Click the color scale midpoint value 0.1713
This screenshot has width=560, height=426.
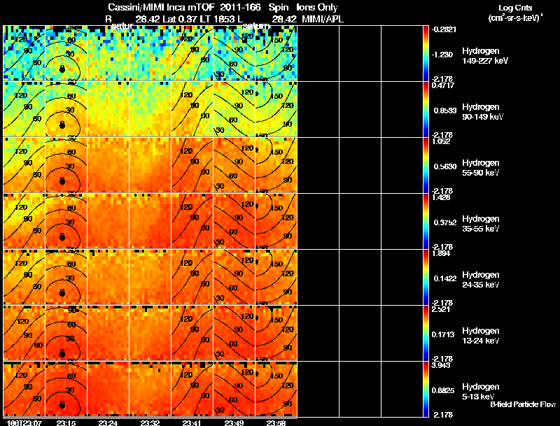click(443, 334)
